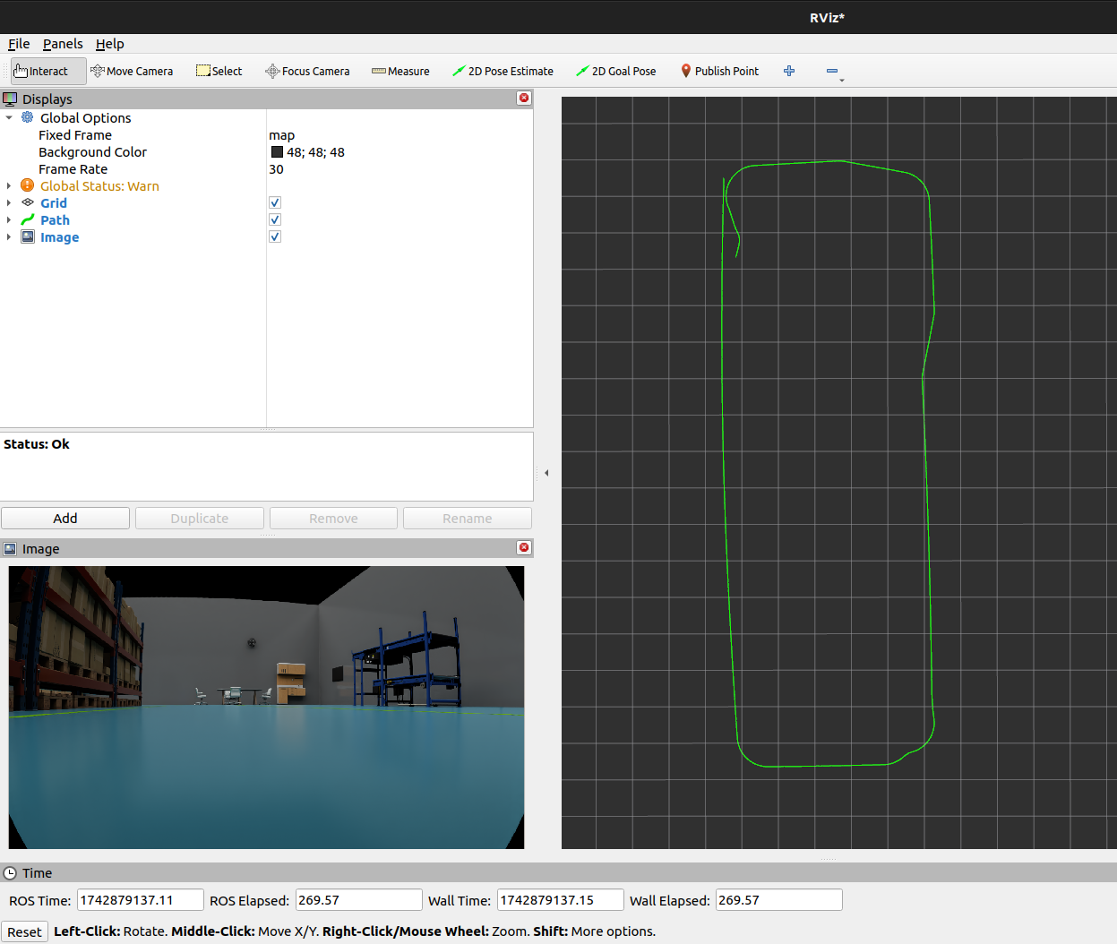The height and width of the screenshot is (944, 1117).
Task: Click the Add display button
Action: [x=65, y=519]
